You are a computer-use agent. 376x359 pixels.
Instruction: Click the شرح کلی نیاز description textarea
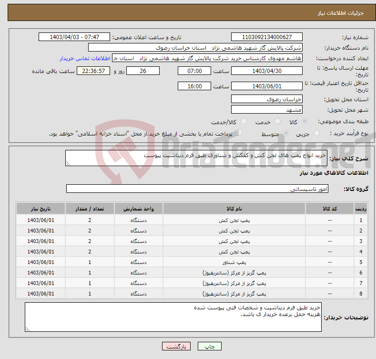[x=196, y=158]
